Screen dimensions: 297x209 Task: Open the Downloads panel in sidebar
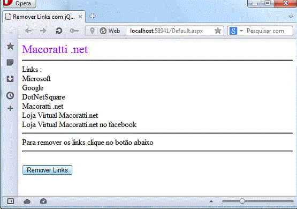10,79
